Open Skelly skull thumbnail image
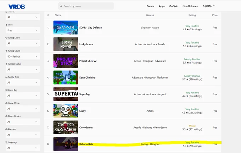 pyautogui.click(x=66, y=111)
